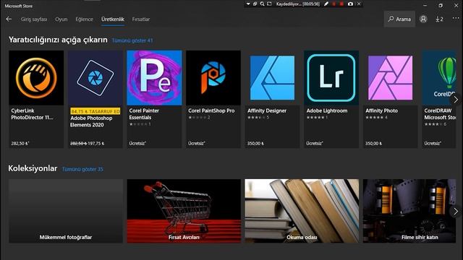Take a screenshot with recorder camera icon
This screenshot has width=463, height=260.
point(350,4)
